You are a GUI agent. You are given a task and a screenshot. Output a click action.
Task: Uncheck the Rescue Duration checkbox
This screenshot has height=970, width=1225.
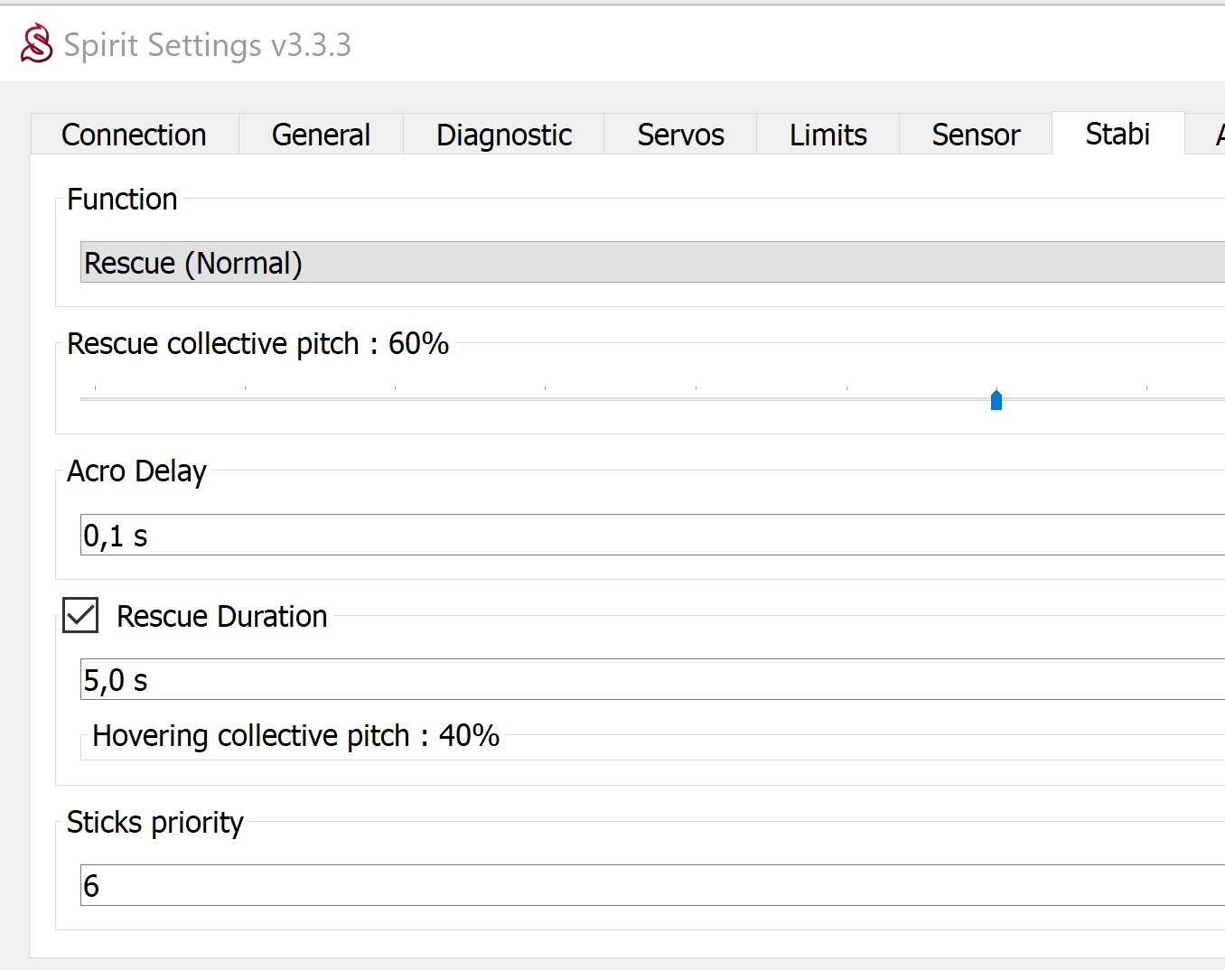click(x=80, y=616)
